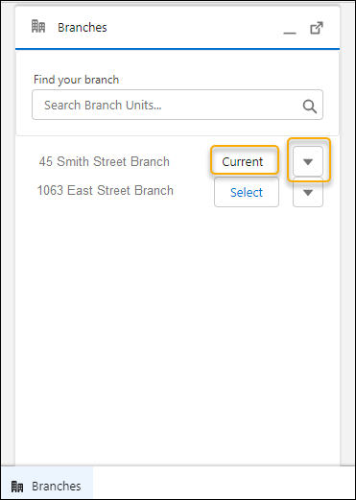
Task: Pop out the Branches panel to new window
Action: [x=317, y=28]
